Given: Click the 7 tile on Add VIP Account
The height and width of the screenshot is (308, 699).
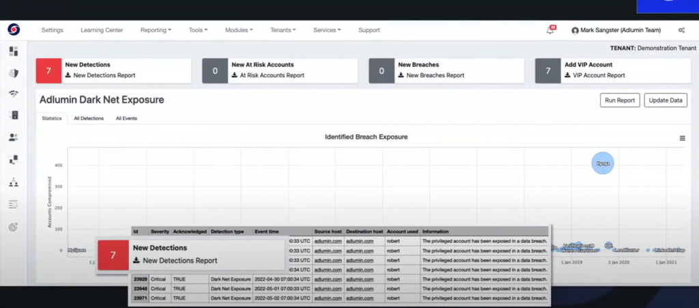Looking at the screenshot, I should (548, 71).
